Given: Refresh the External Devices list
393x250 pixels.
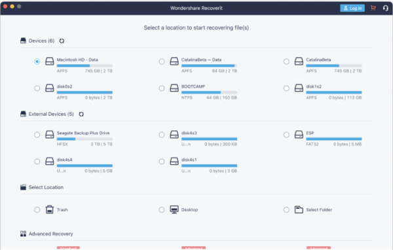Looking at the screenshot, I should 81,115.
